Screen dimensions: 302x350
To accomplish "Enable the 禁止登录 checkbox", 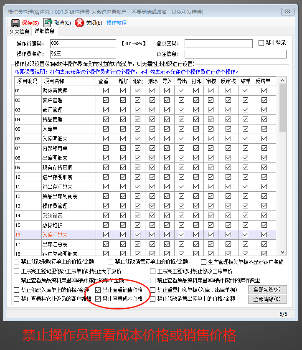I will 261,43.
